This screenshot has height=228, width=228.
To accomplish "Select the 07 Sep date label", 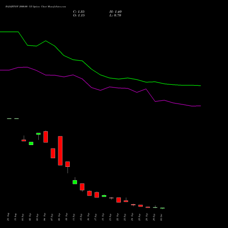I will [x=52, y=217].
